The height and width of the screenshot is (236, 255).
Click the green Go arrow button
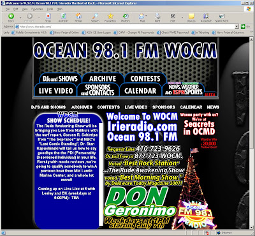click(244, 27)
